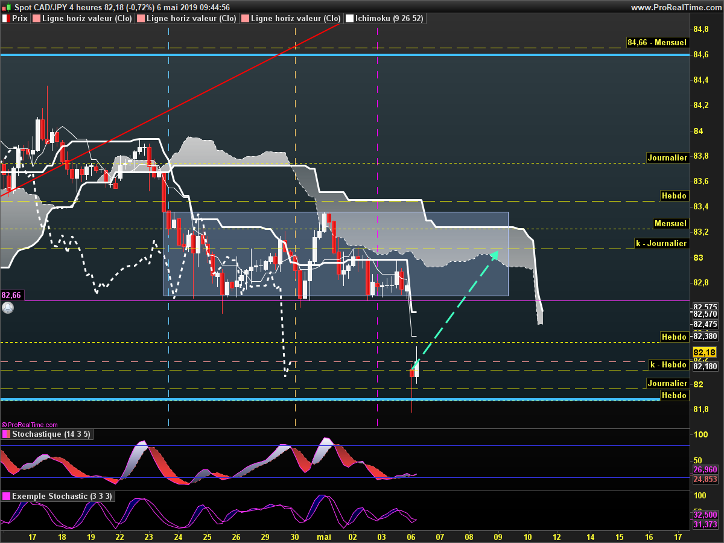The image size is (724, 543).
Task: Click the Stochastique value 26,960
Action: (x=705, y=469)
